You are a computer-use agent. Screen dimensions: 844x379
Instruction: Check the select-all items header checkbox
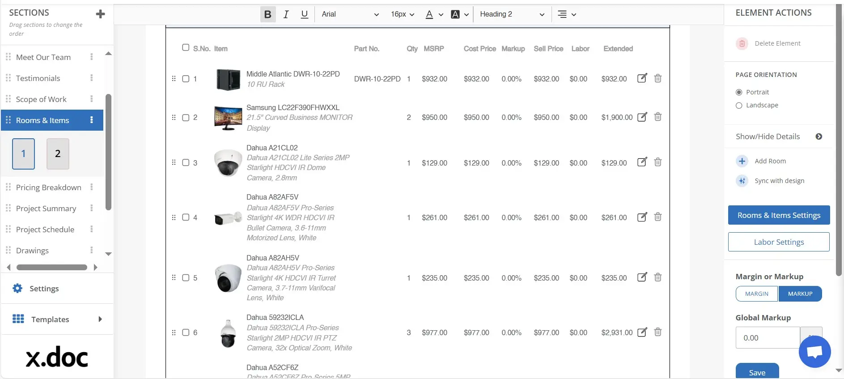[x=186, y=47]
